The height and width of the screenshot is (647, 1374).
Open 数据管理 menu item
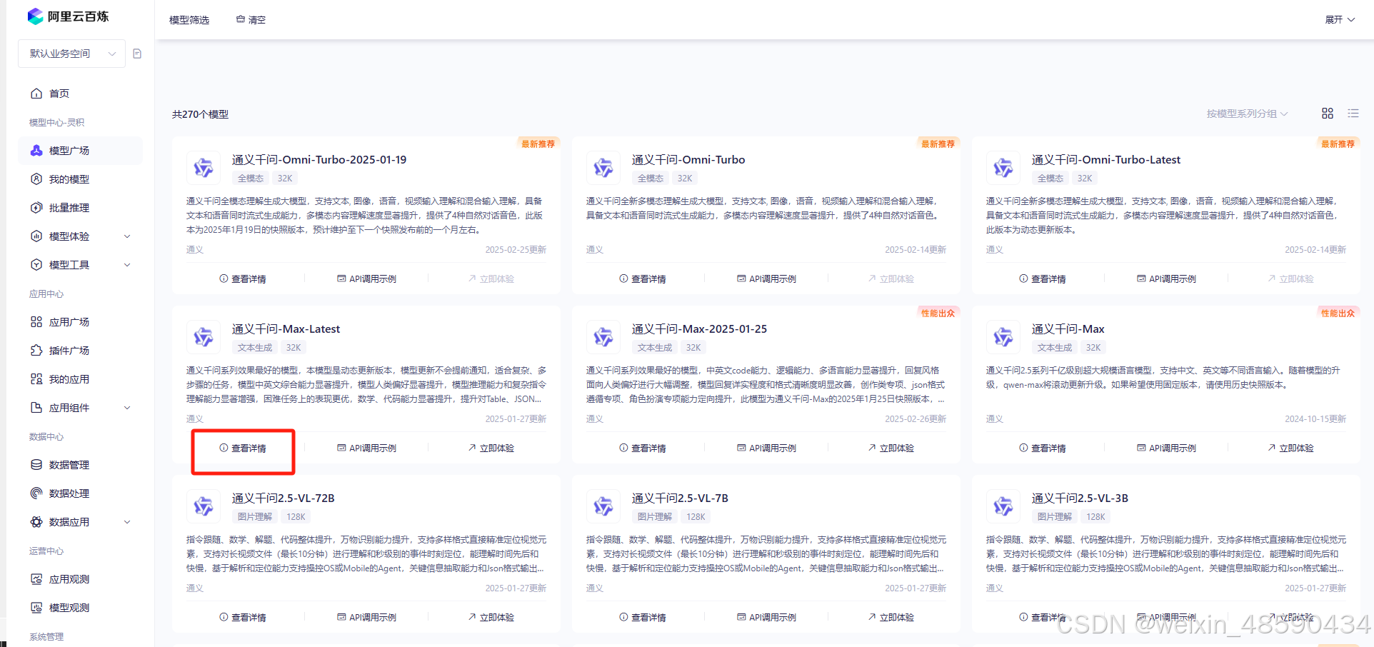[80, 465]
